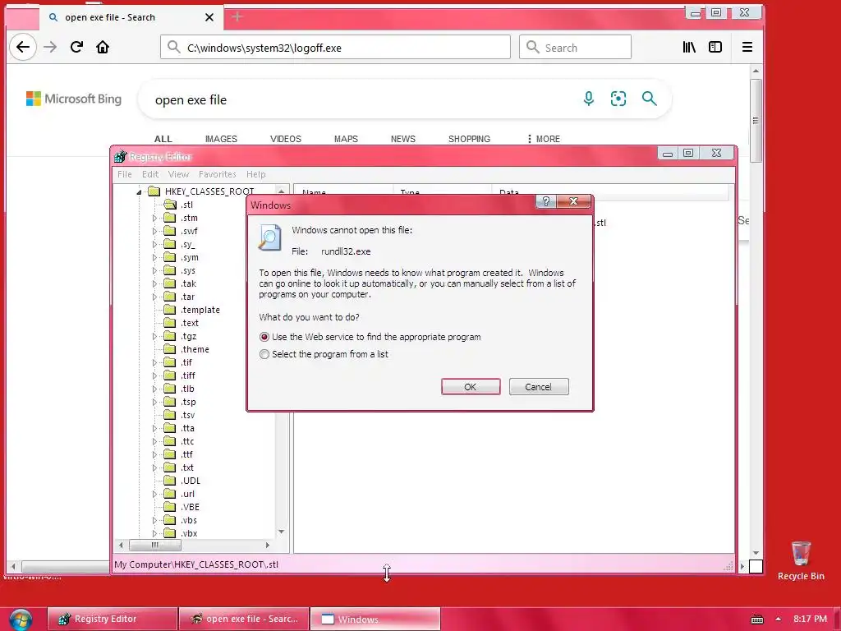
Task: Click the 8:17 PM taskbar clock
Action: (x=810, y=619)
